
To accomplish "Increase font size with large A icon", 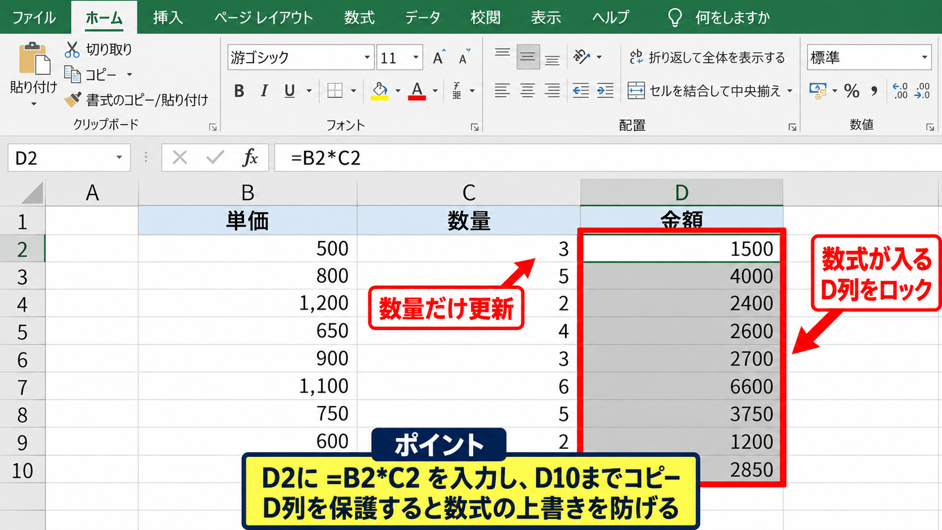I will (x=439, y=57).
